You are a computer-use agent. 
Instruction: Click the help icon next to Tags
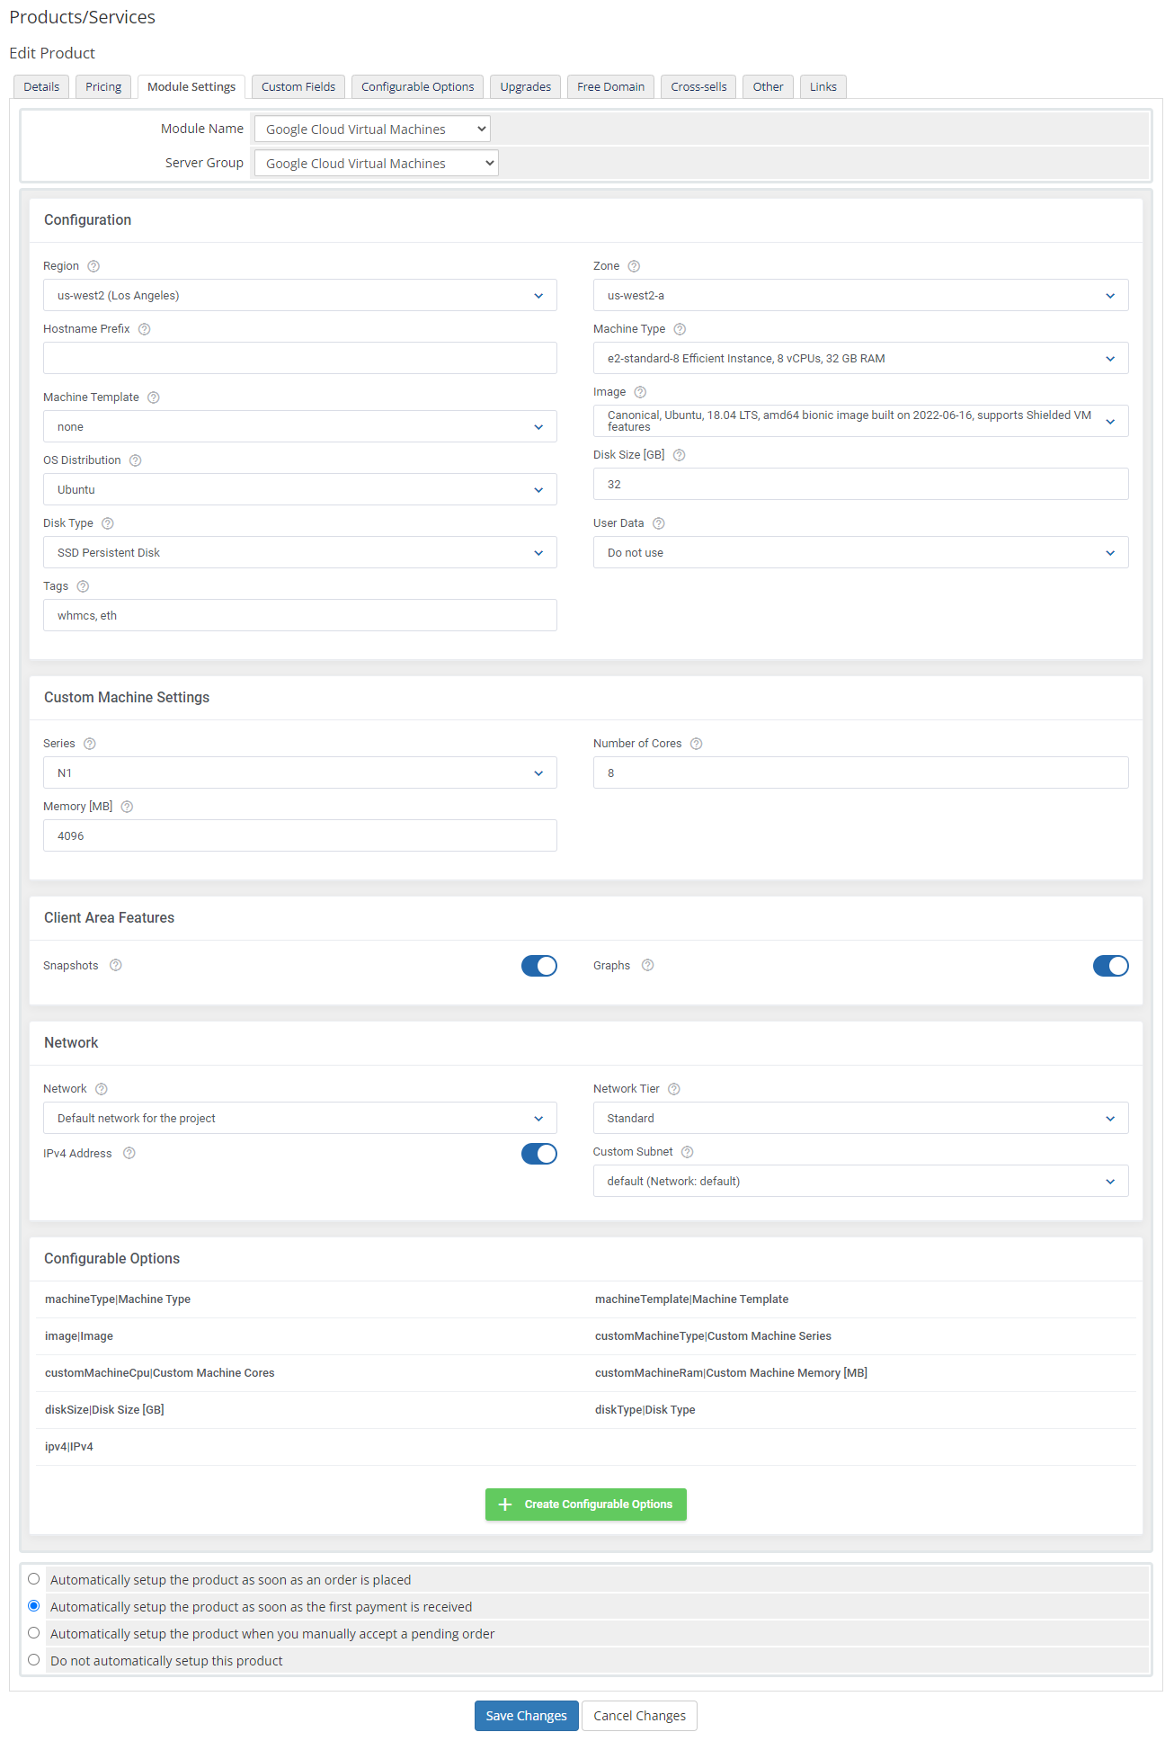click(x=83, y=586)
